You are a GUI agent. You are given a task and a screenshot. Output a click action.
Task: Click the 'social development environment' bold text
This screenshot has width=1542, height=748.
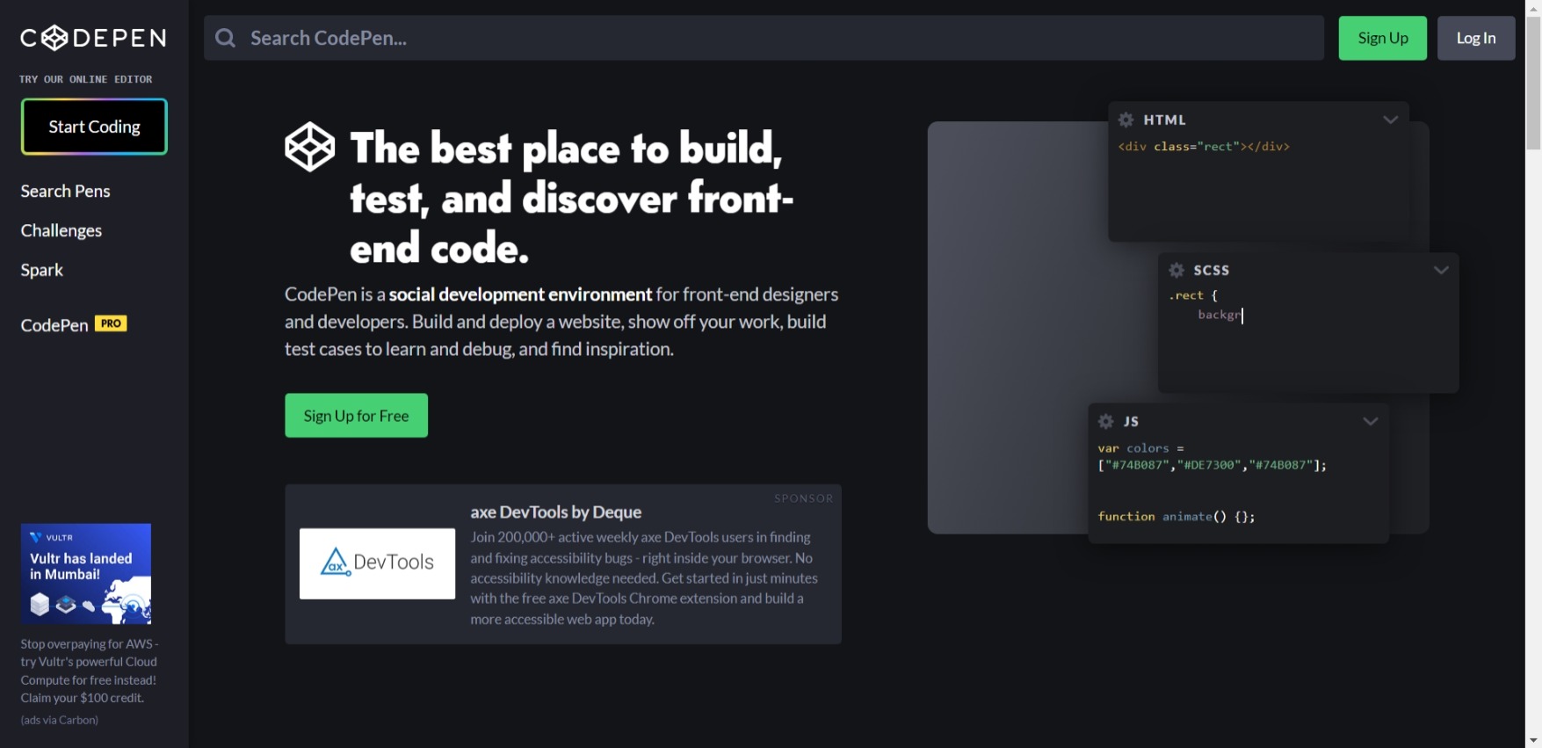point(520,294)
